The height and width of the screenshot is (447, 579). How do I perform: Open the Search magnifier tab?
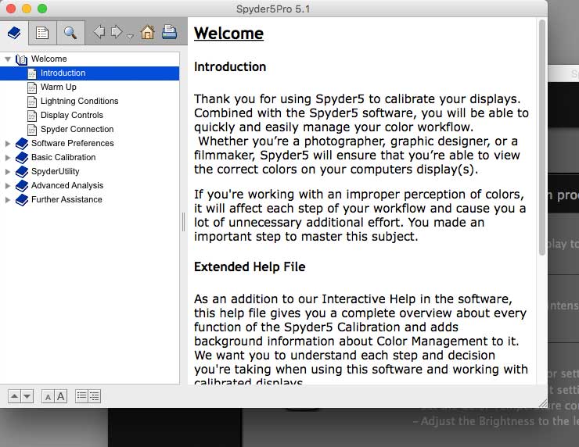click(x=70, y=33)
